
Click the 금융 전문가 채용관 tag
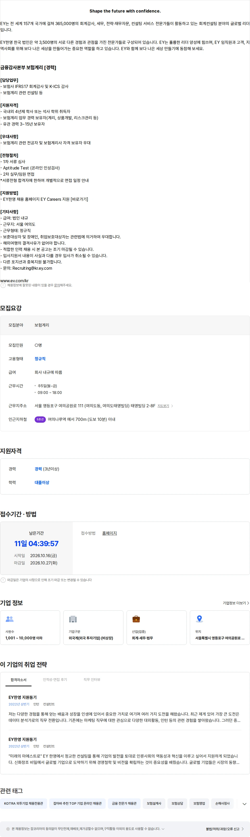pos(124,804)
